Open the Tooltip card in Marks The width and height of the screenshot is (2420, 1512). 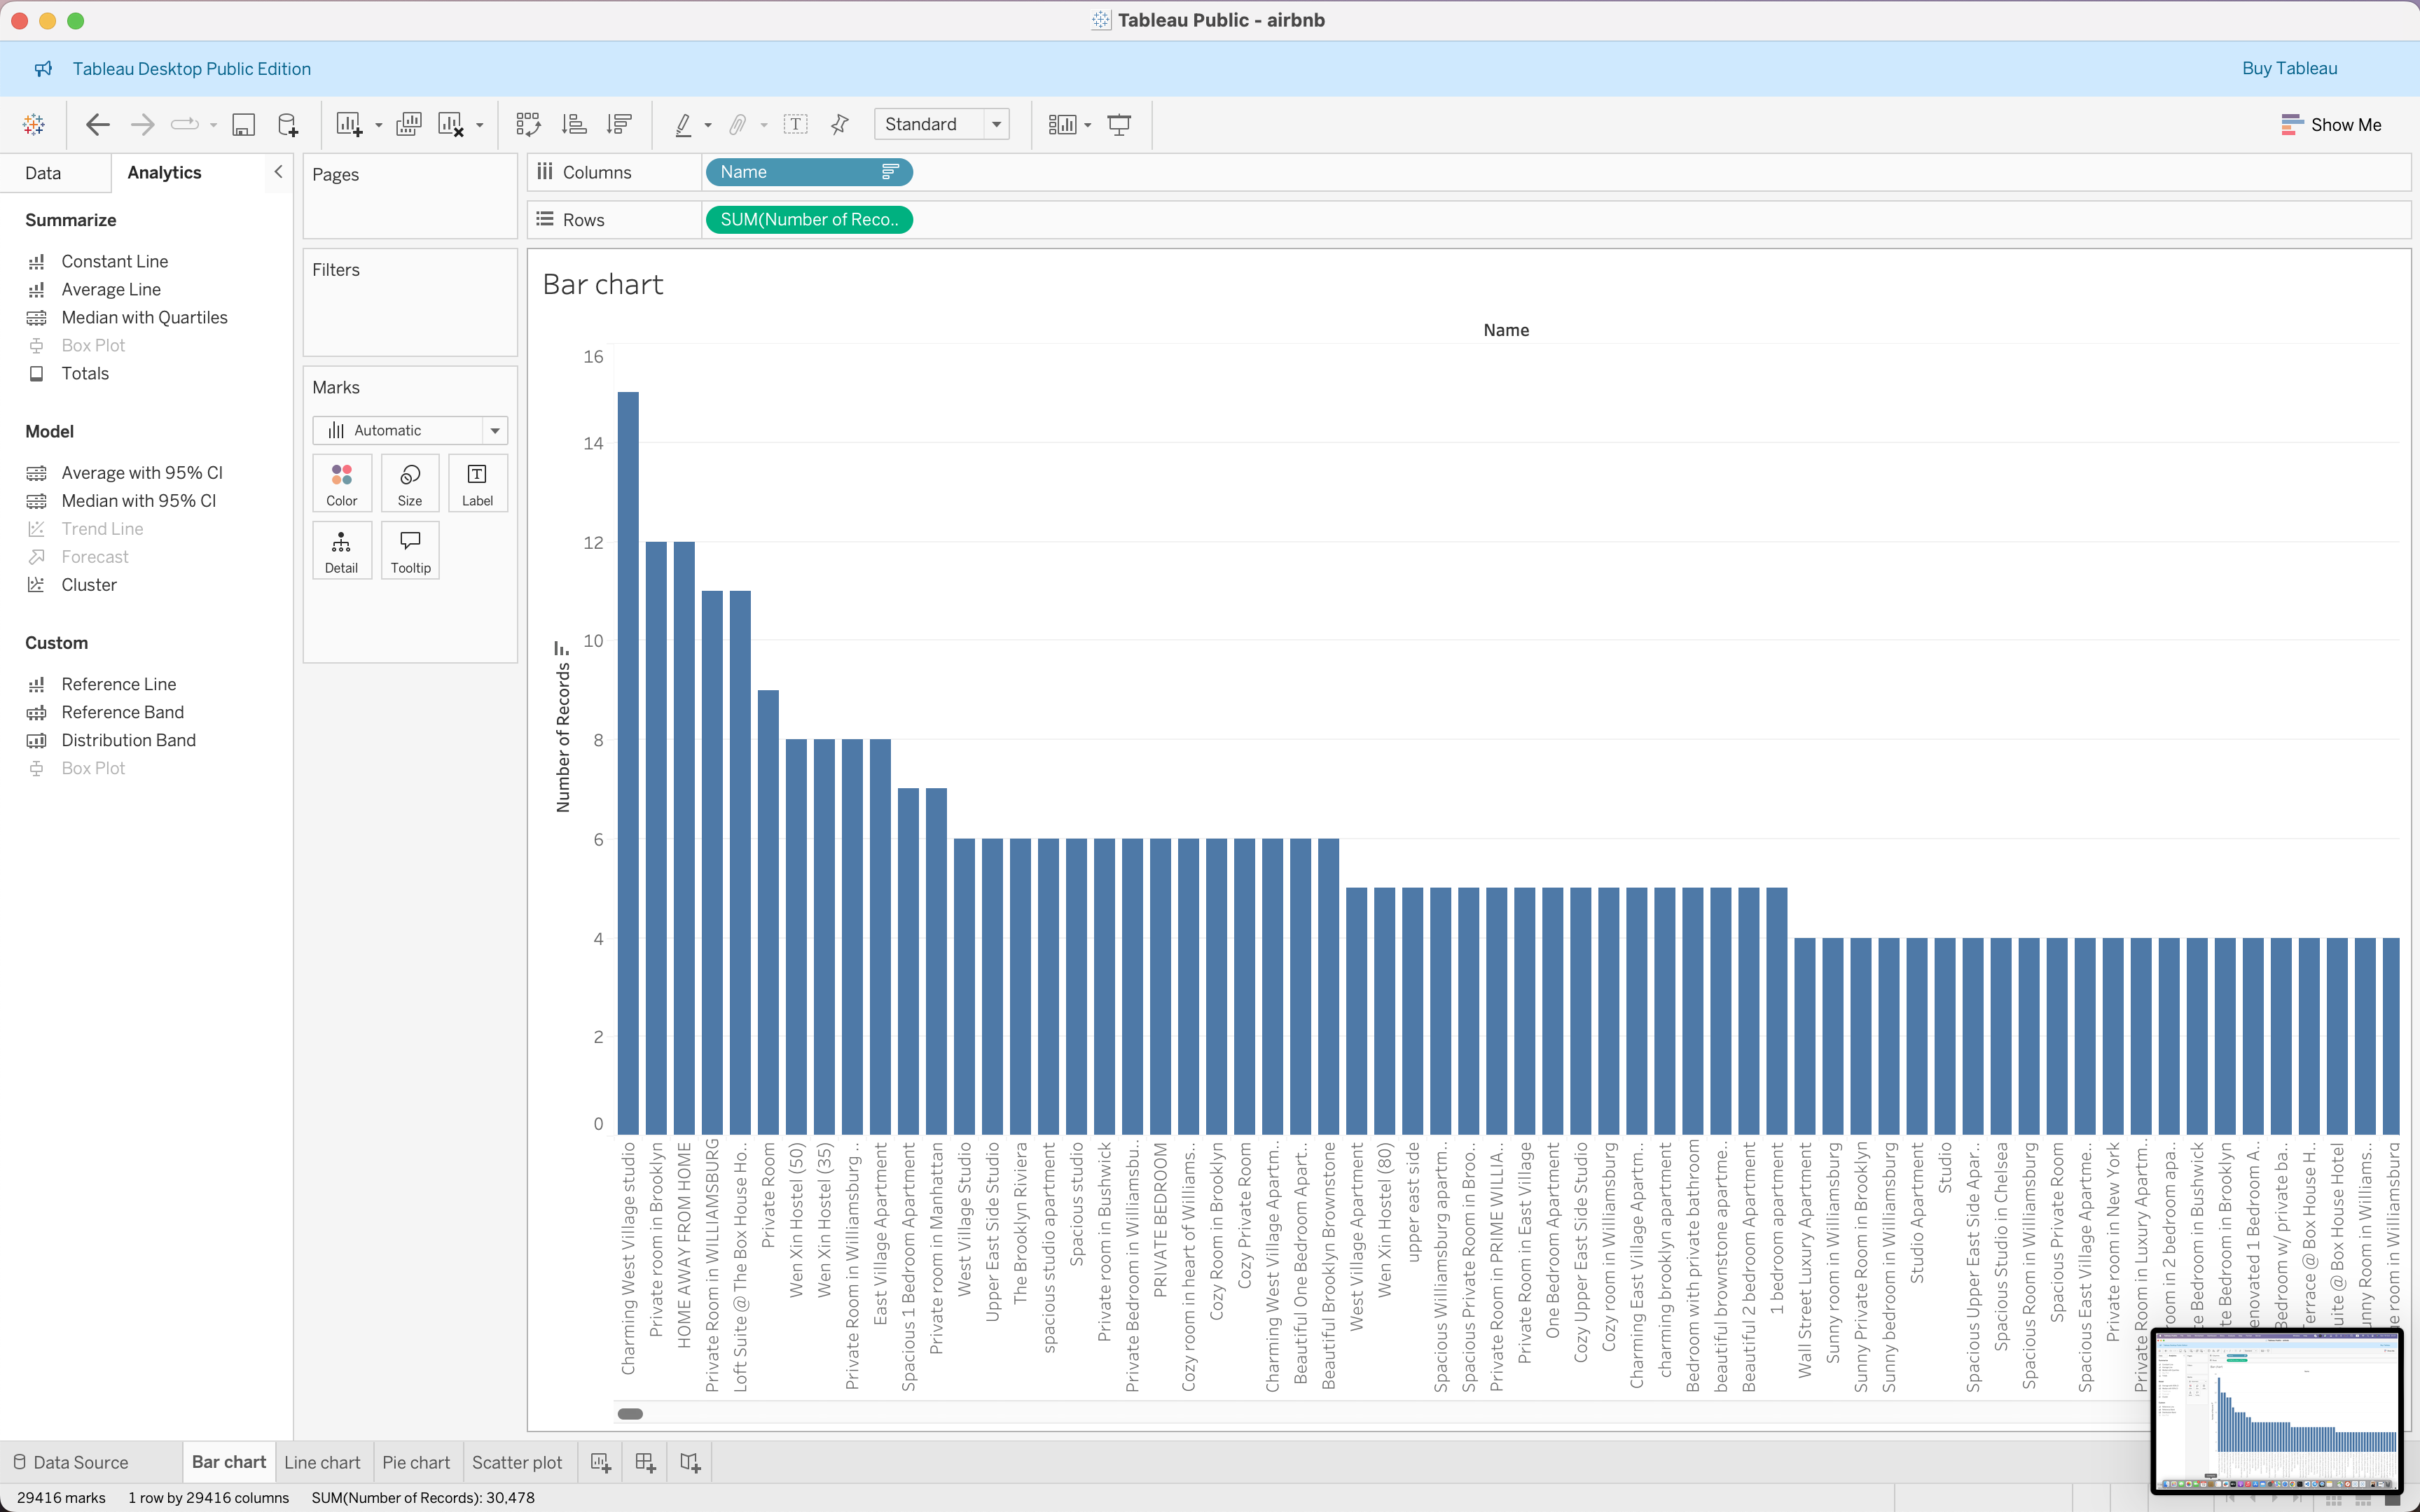click(x=410, y=549)
